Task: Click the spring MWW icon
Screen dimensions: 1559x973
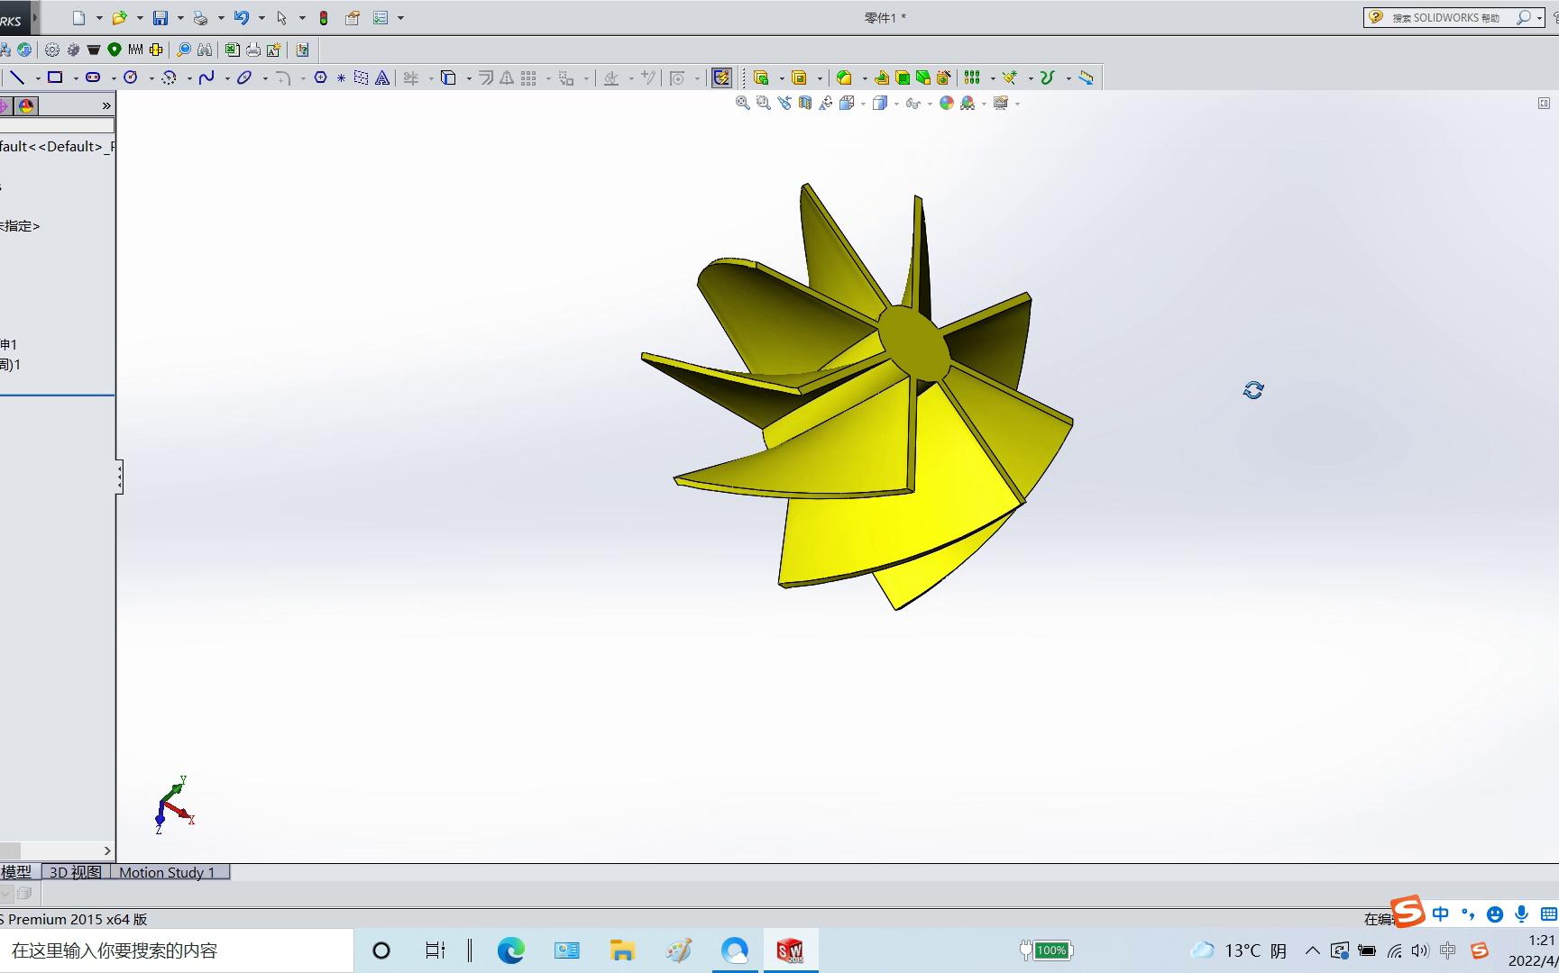Action: pyautogui.click(x=135, y=50)
